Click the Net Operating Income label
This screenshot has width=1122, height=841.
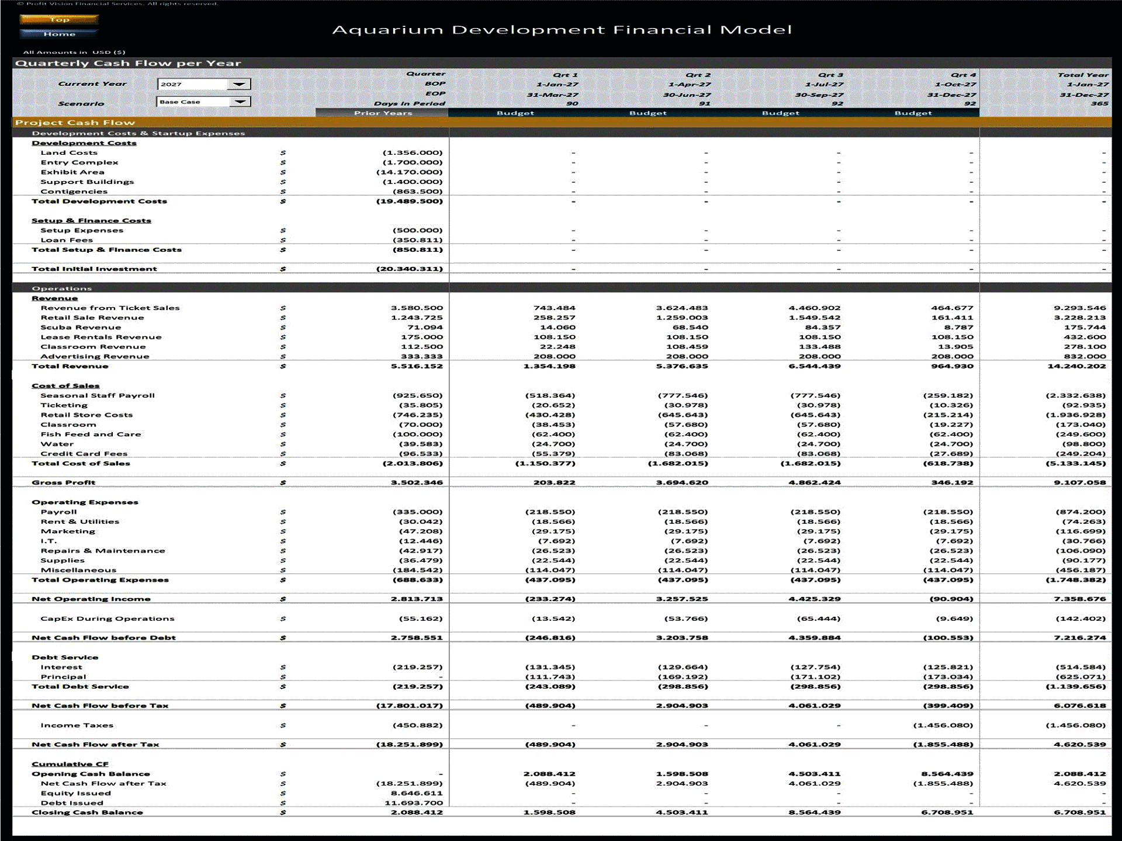pos(91,599)
